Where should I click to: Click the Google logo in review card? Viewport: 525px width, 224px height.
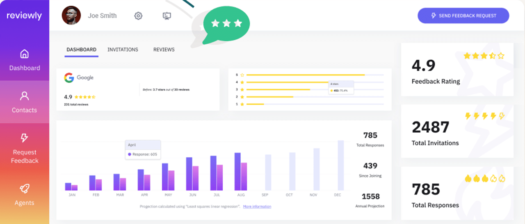click(69, 78)
